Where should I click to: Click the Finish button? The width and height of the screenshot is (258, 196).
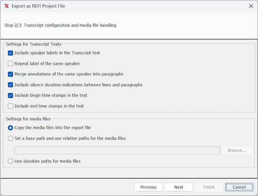pyautogui.click(x=209, y=187)
